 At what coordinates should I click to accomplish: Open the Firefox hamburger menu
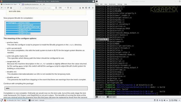coord(93,8)
